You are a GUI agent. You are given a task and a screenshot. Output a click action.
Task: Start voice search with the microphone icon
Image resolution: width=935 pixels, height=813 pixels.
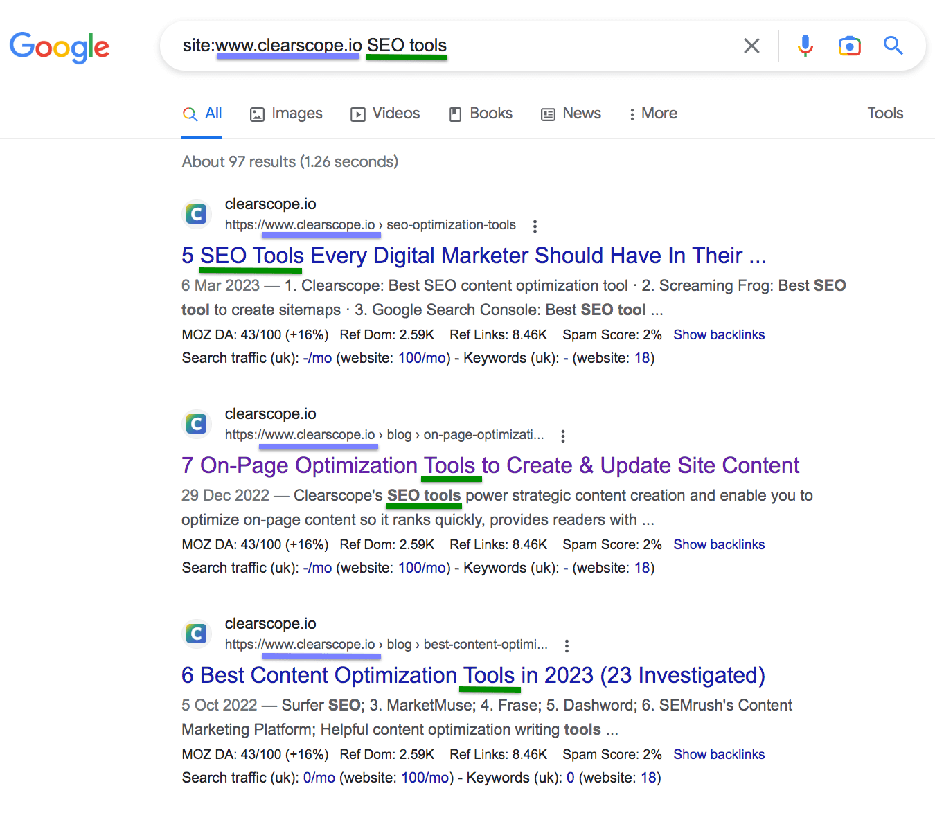pos(805,46)
